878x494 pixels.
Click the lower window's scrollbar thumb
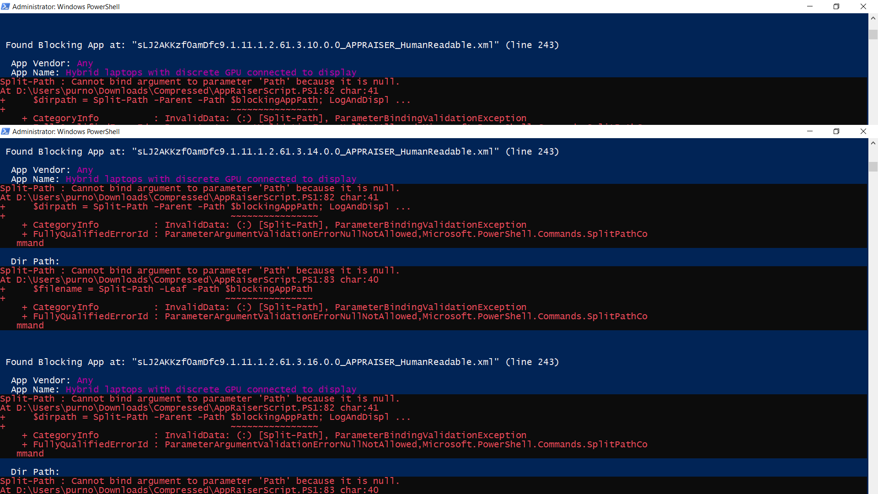(x=873, y=166)
